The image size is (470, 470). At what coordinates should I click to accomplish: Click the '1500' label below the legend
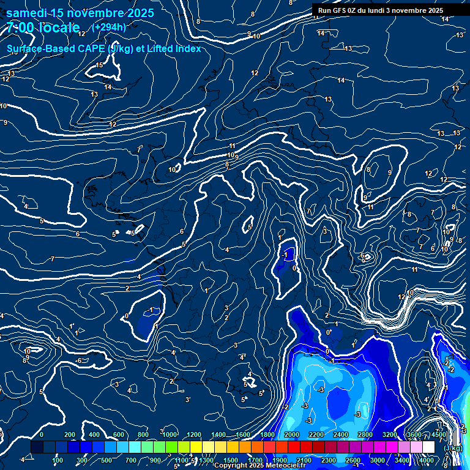(231, 460)
